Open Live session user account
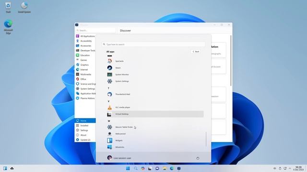Image resolution: width=307 pixels, height=172 pixels. click(119, 158)
